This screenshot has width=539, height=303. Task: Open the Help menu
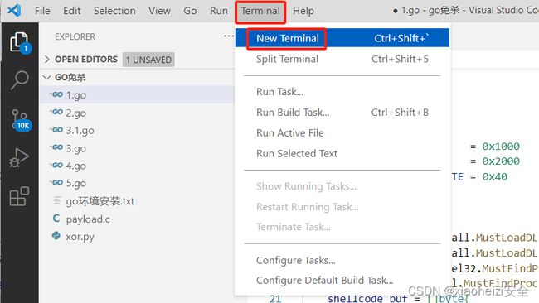[303, 11]
